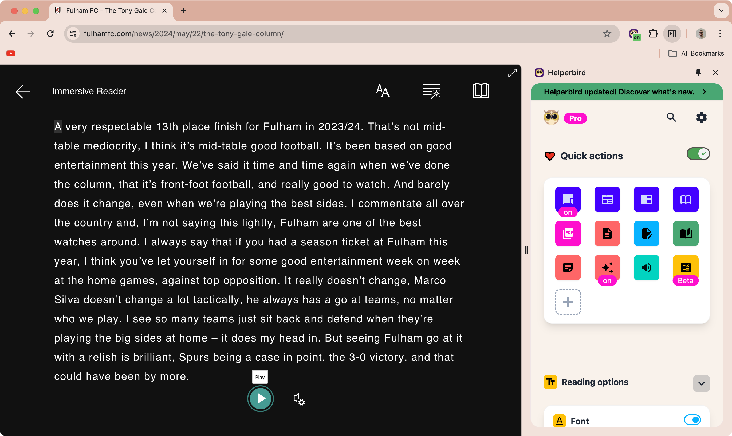Click Back arrow to exit Immersive Reader

pos(23,91)
